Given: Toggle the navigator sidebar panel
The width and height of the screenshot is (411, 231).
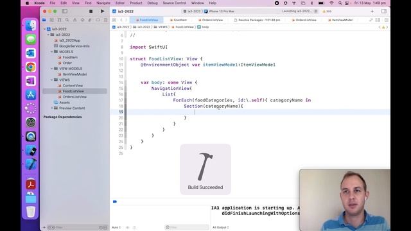Looking at the screenshot, I should (x=64, y=12).
